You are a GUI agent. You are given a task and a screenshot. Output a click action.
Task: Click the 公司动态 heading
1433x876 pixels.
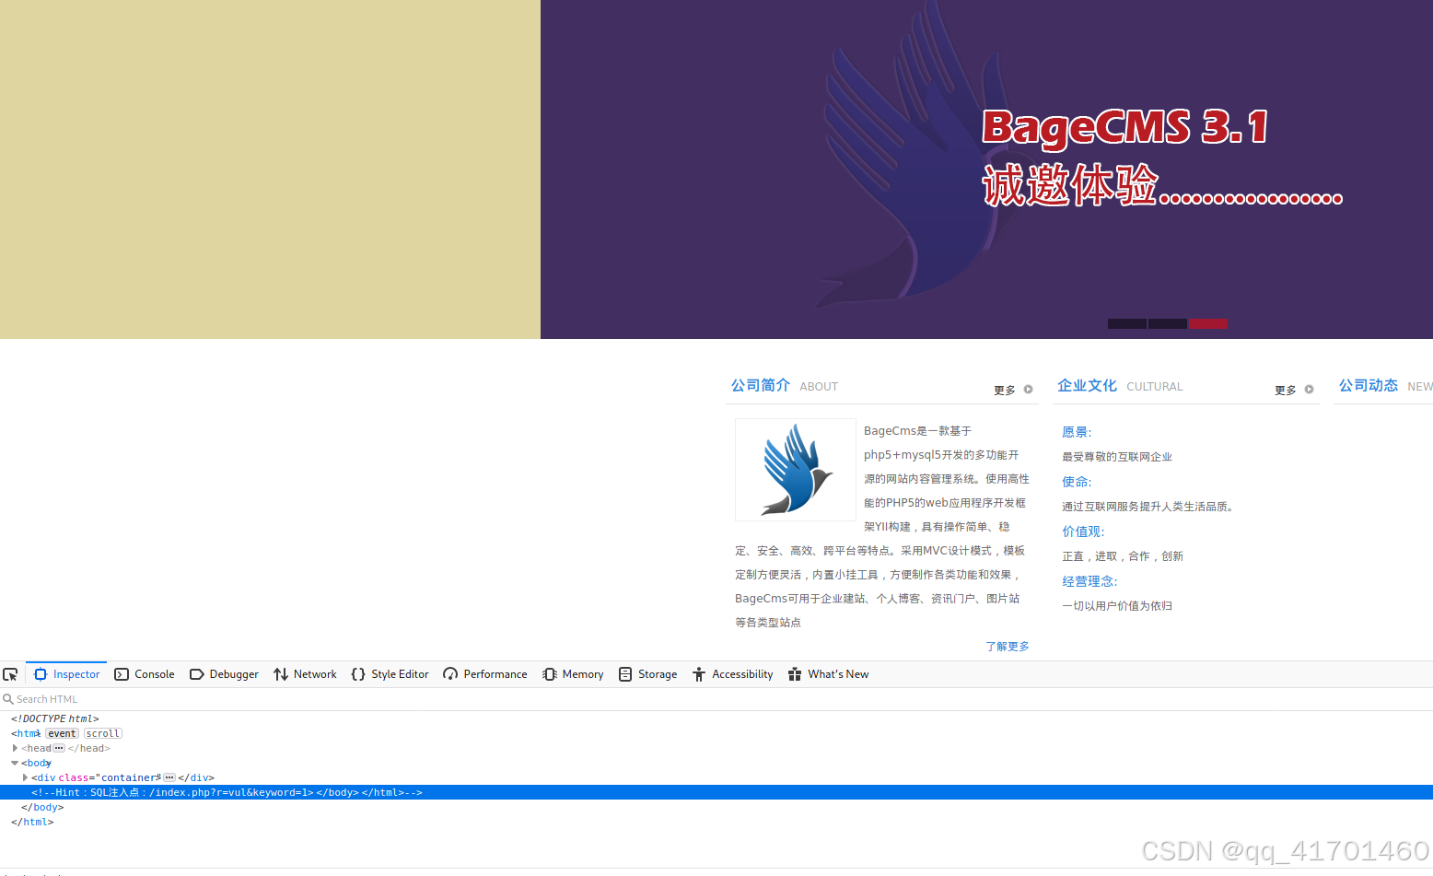point(1369,385)
